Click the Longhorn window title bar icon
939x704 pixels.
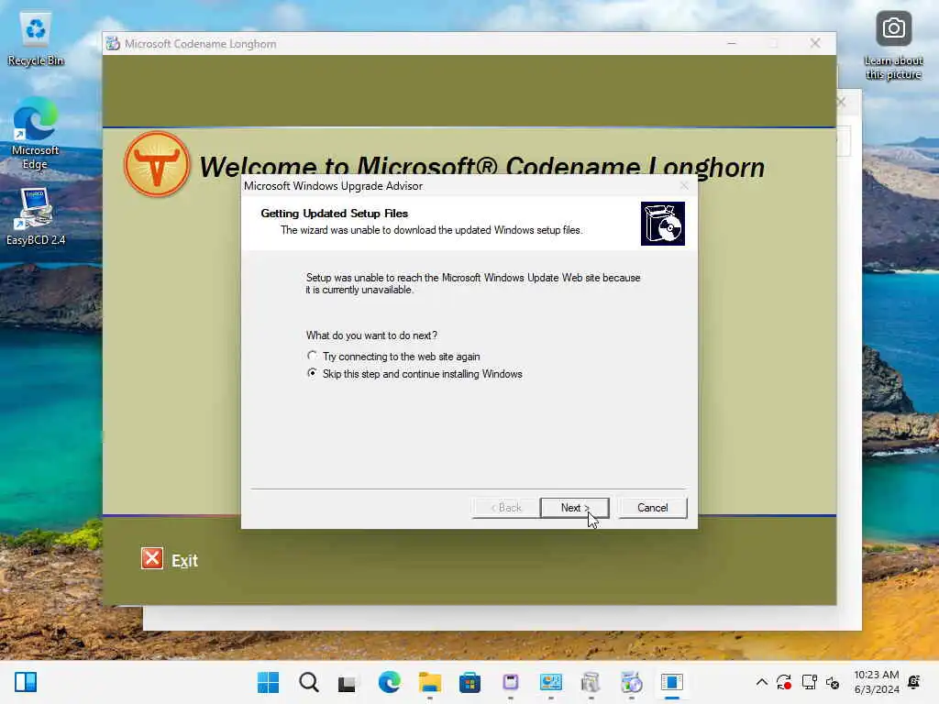point(113,44)
